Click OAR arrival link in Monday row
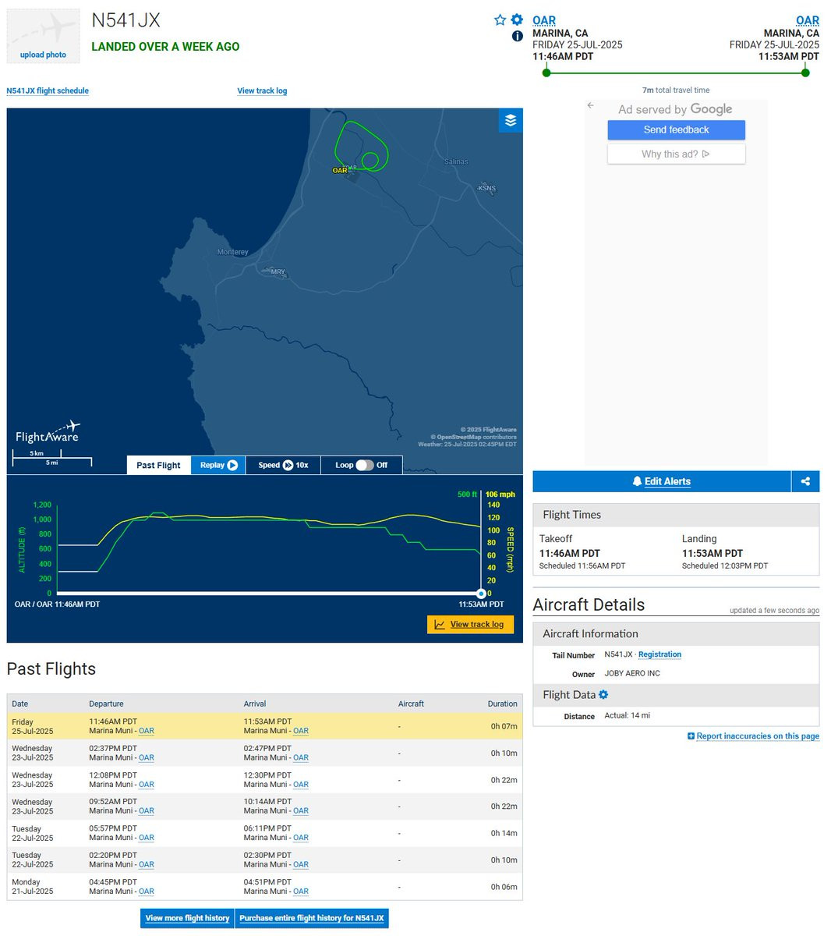Image resolution: width=838 pixels, height=936 pixels. (x=301, y=892)
